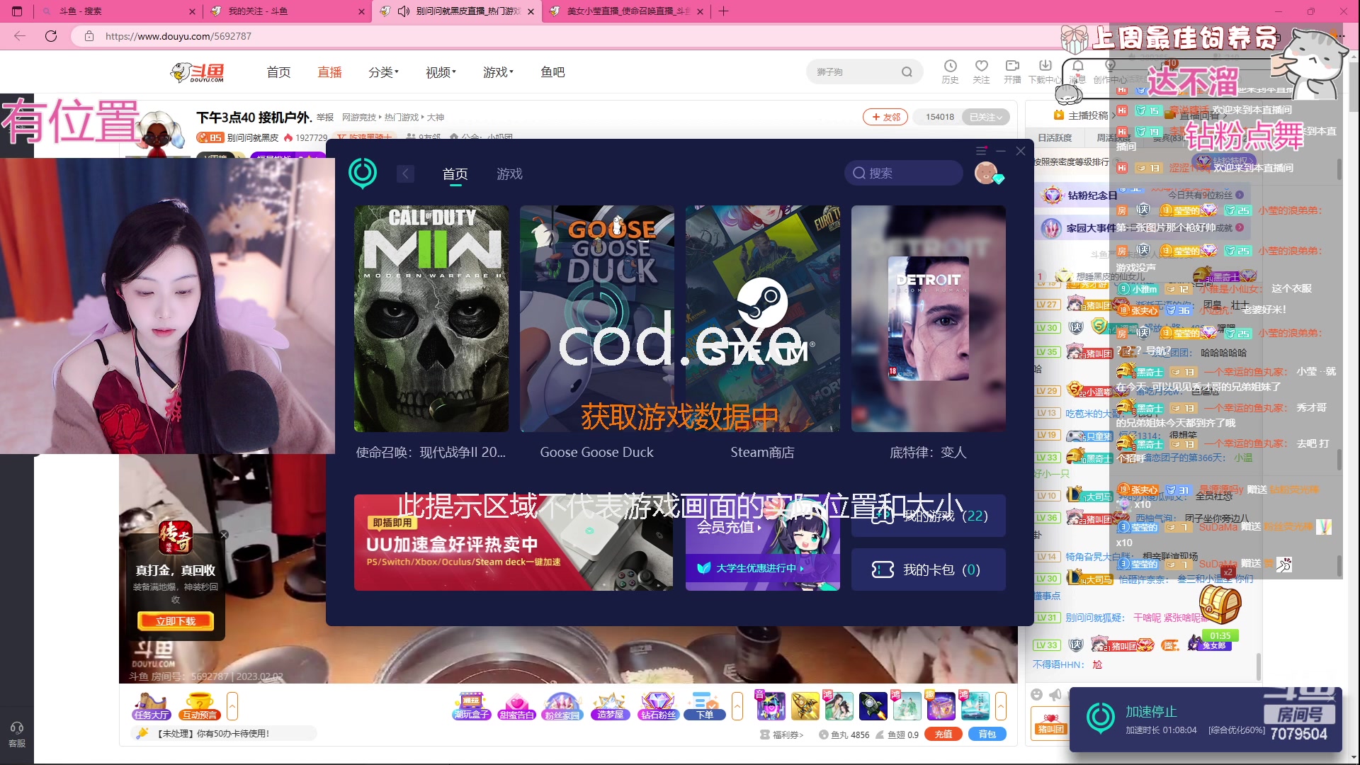Switch to the 我的关注 - 斗鱼 browser tab
This screenshot has height=765, width=1360.
288,11
